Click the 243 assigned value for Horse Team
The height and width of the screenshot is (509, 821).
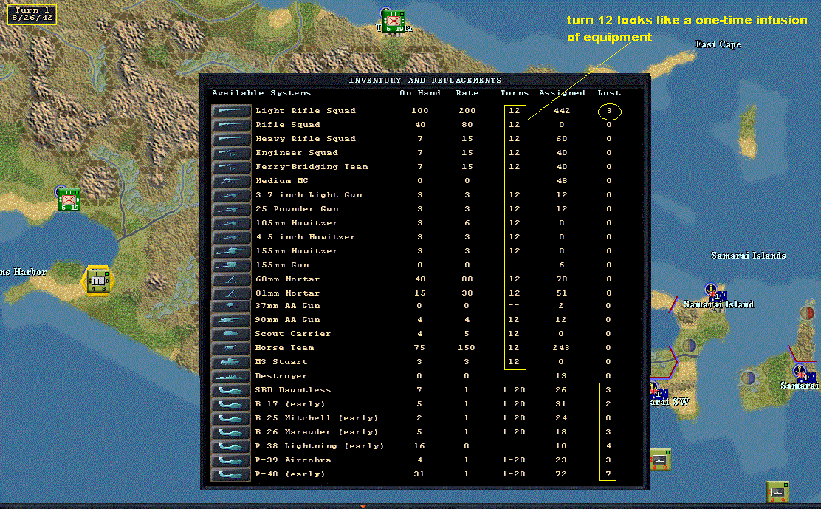[561, 348]
